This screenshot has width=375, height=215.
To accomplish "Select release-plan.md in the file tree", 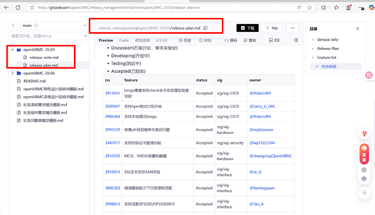I will 43,65.
